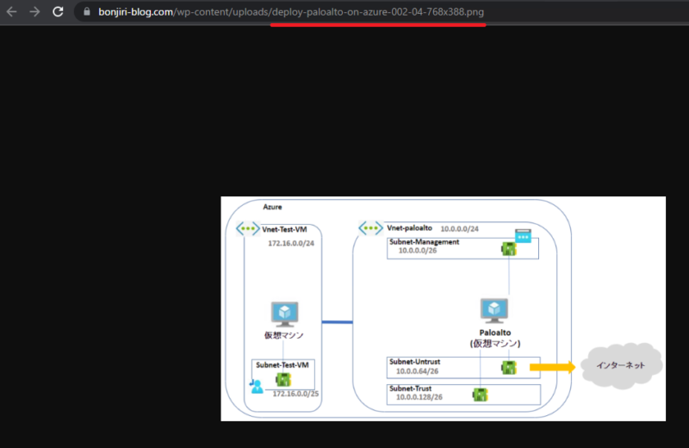Click the 10.0.0.0/24 address text

pos(460,228)
